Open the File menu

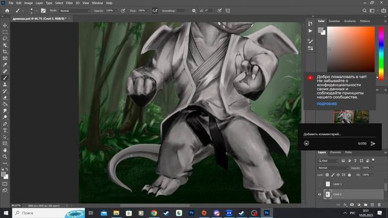(11, 3)
